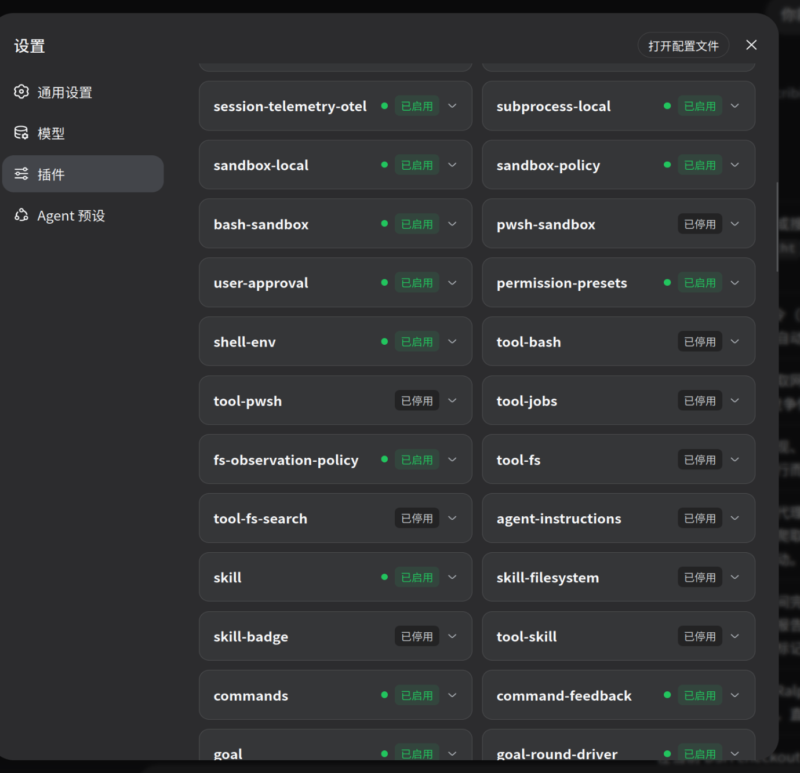
Task: Click the 打开配置文件 button
Action: click(x=683, y=46)
